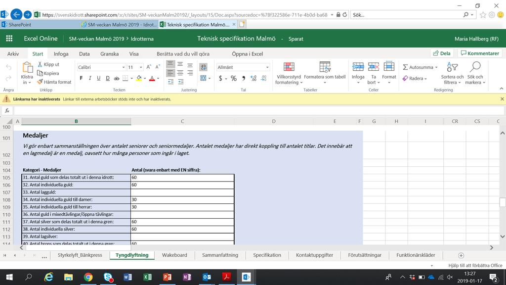Toggle wrap text button
This screenshot has height=285, width=506.
click(203, 67)
